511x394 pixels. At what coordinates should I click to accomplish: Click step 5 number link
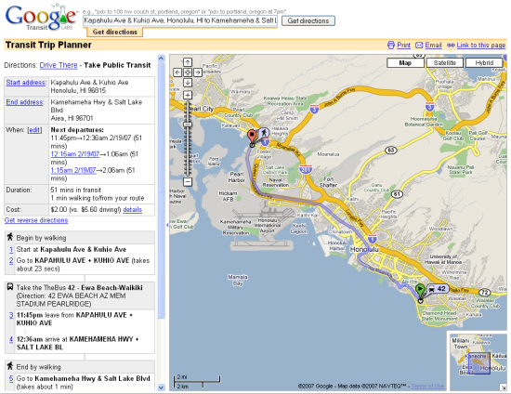click(11, 379)
